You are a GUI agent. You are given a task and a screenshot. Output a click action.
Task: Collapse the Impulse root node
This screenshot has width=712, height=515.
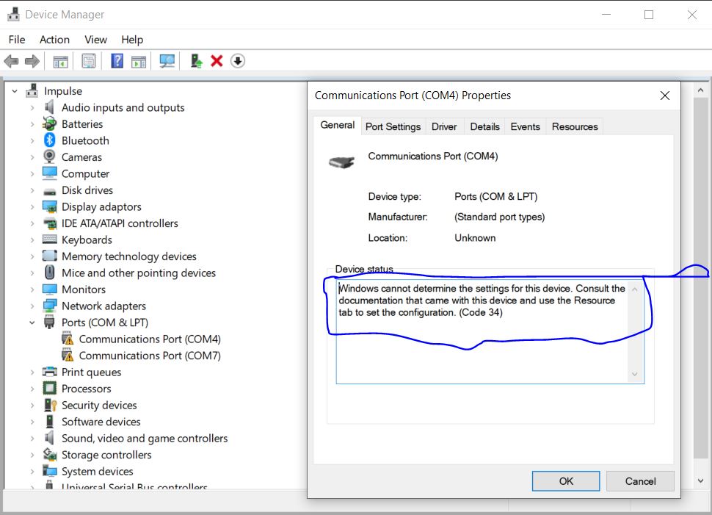click(x=15, y=91)
